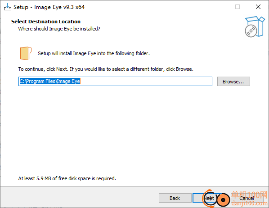Click the software box with disc icon

tap(255, 26)
